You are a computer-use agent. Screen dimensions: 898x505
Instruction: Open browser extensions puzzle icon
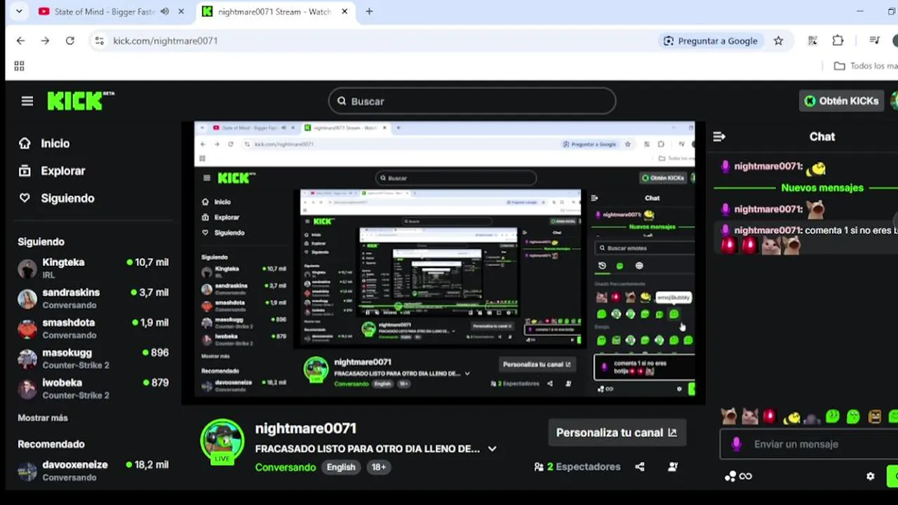(838, 41)
